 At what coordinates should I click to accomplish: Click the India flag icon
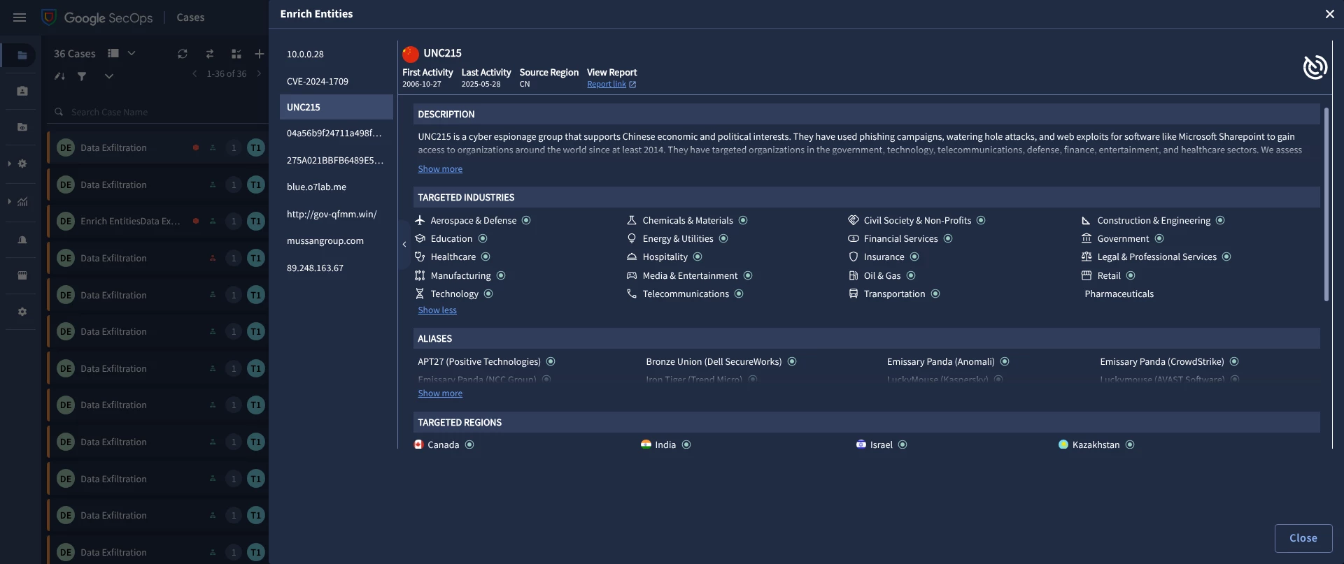click(x=646, y=444)
